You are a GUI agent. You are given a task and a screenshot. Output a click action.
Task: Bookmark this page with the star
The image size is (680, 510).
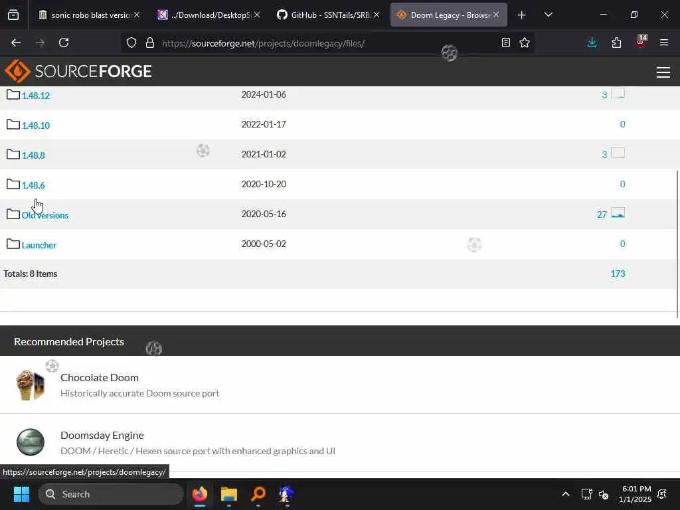point(525,42)
